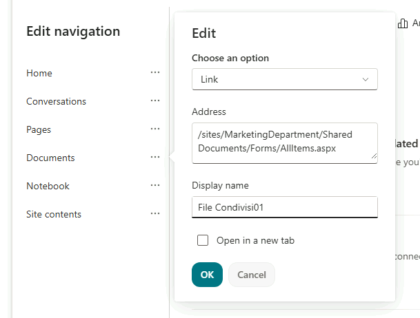Viewport: 420px width, 318px height.
Task: Select the Home navigation link
Action: [39, 73]
